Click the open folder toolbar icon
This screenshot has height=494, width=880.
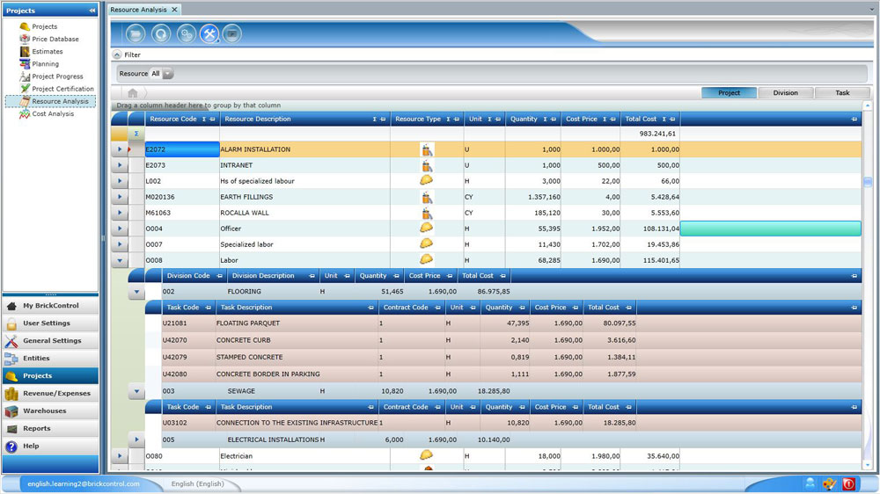[136, 34]
